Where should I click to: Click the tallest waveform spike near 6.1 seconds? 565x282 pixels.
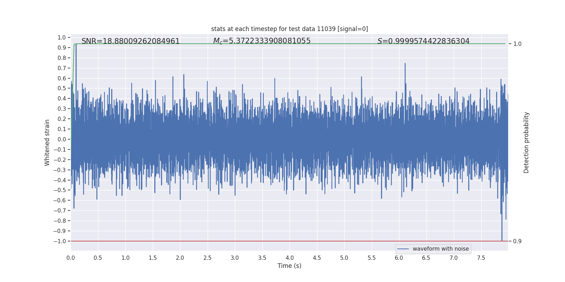tap(405, 64)
